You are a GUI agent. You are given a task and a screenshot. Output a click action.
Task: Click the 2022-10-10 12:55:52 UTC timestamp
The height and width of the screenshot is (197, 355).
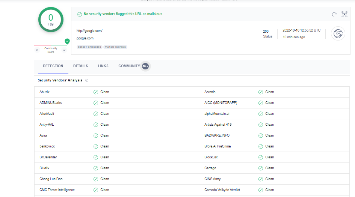click(302, 30)
